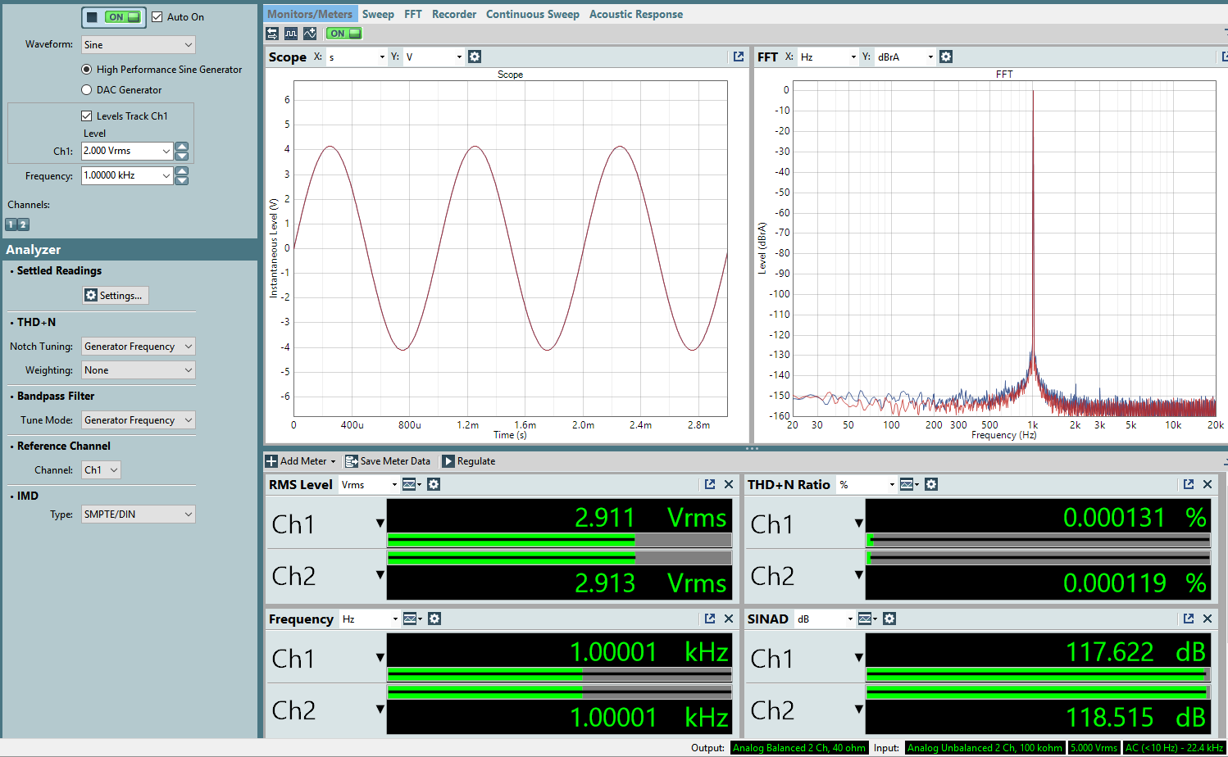Open FFT X axis Hz dropdown
Image resolution: width=1228 pixels, height=757 pixels.
(828, 57)
